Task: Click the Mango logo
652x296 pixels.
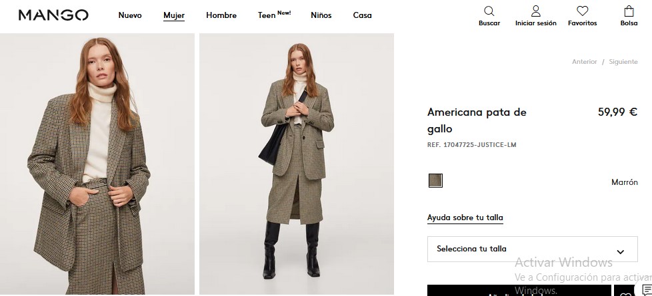Action: pyautogui.click(x=53, y=15)
